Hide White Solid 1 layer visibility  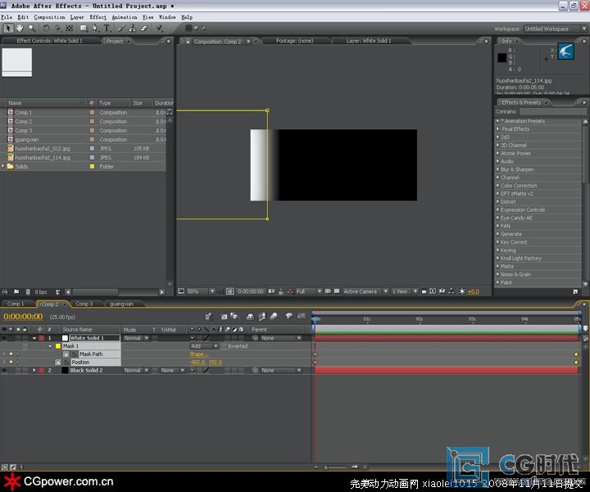(x=4, y=338)
